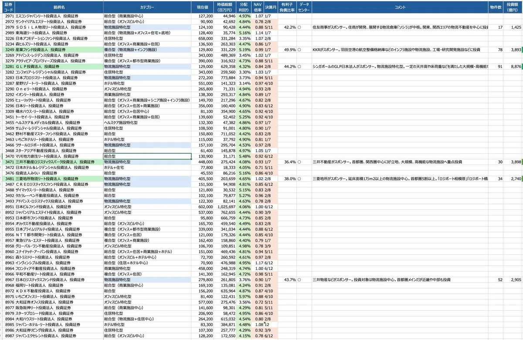Click the market cap value 1,025,697
Viewport: 523px width, 340px height.
point(225,207)
